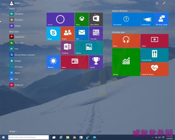Open the Store (Beta) tile
The image size is (175, 140).
pos(96,20)
